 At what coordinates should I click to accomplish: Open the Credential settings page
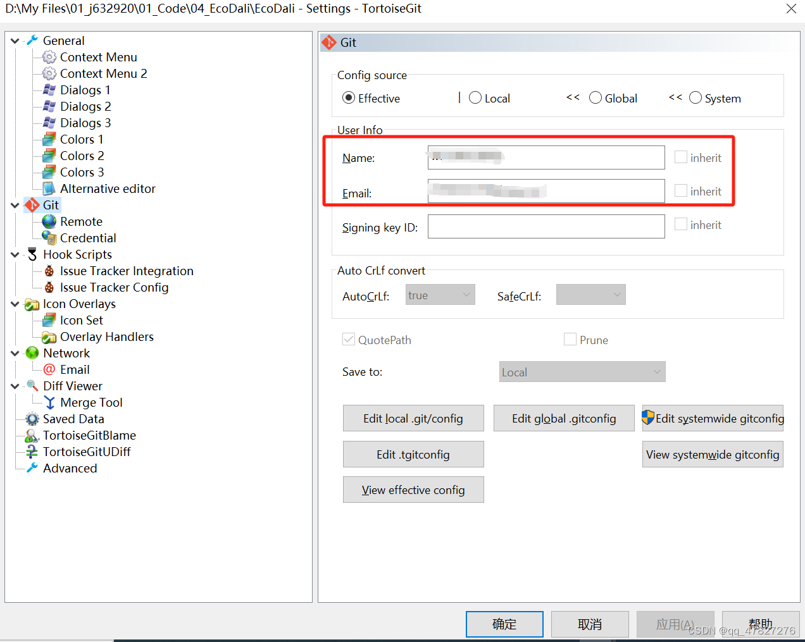(x=88, y=238)
